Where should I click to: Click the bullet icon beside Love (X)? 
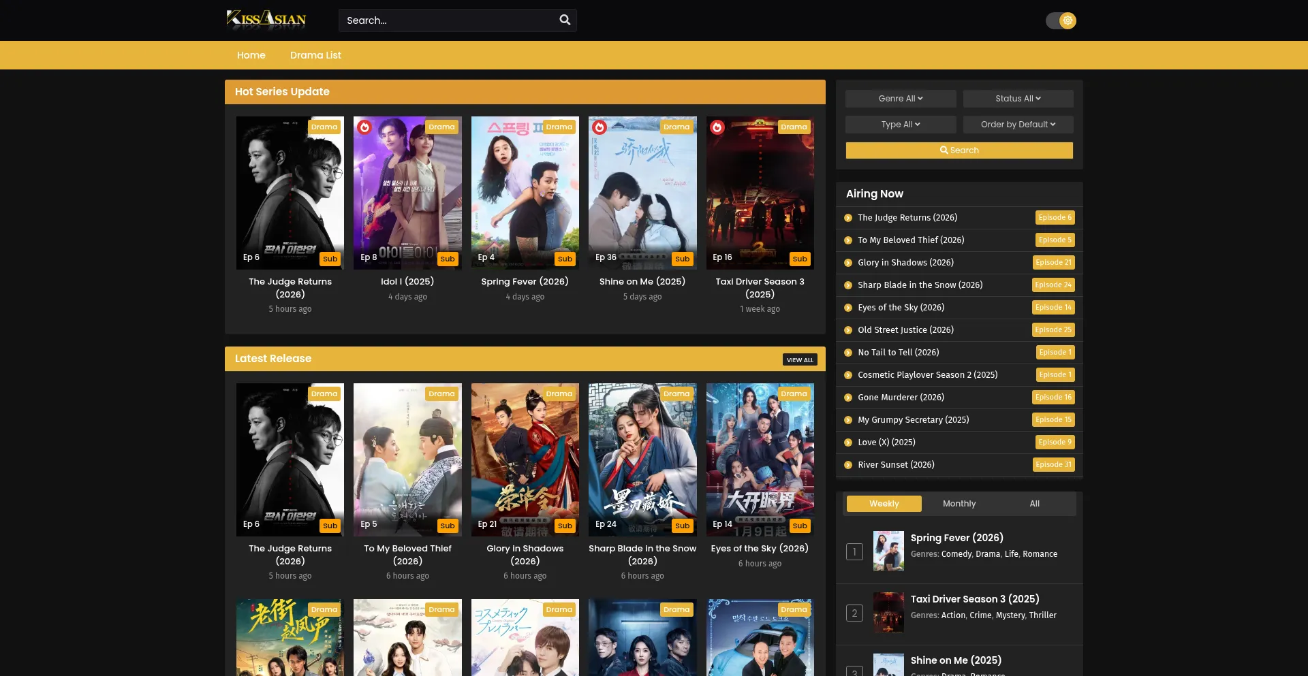[848, 442]
